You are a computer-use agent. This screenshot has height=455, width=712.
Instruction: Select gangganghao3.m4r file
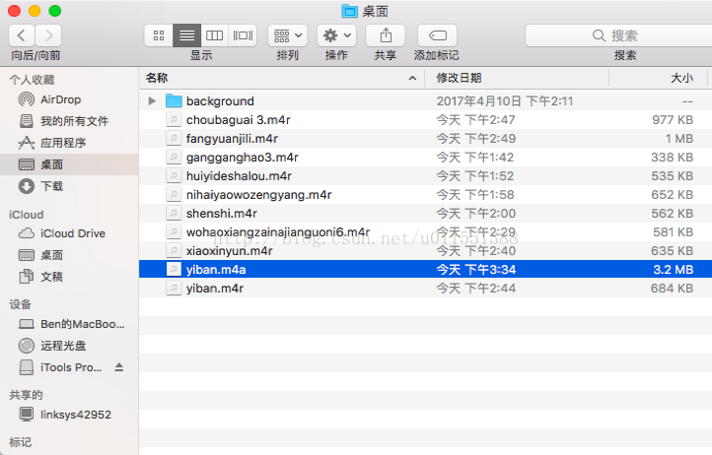coord(425,157)
